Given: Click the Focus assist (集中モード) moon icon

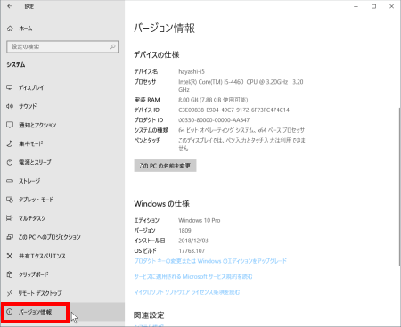Looking at the screenshot, I should point(10,143).
